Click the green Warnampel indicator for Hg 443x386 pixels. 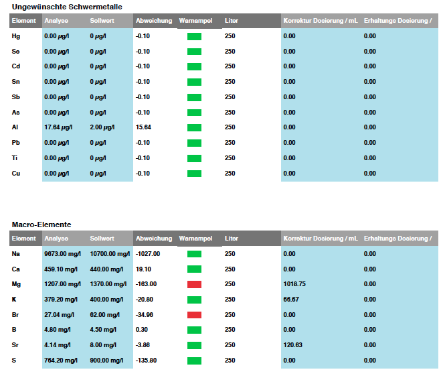[x=194, y=36]
